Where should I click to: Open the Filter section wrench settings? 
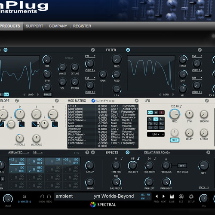pos(200,50)
